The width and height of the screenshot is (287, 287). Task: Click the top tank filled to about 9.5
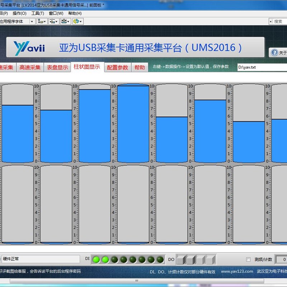point(95,123)
